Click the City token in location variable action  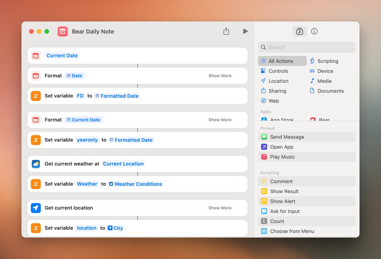tap(115, 228)
